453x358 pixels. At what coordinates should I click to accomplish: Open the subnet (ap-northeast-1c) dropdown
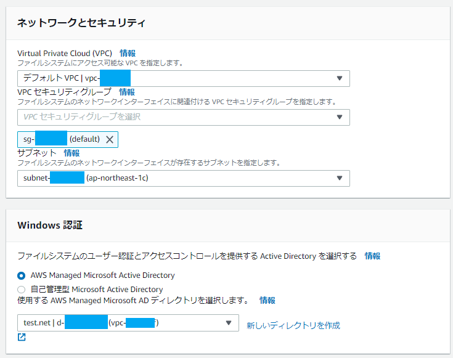pyautogui.click(x=184, y=178)
